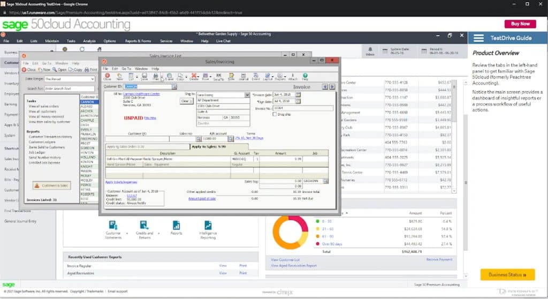The height and width of the screenshot is (299, 548).
Task: Open the Date Range dropdown in invoice list
Action: [x=92, y=79]
